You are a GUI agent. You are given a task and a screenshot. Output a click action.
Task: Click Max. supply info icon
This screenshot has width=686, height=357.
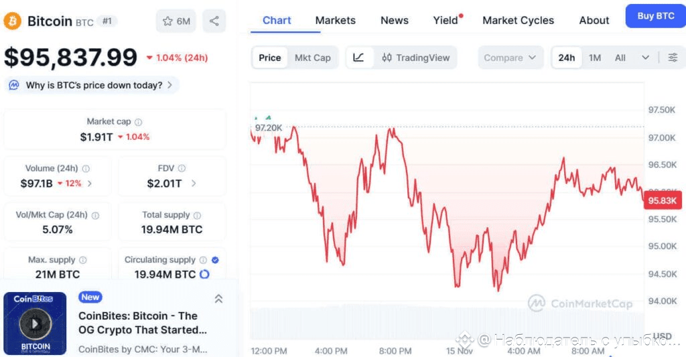coord(82,260)
